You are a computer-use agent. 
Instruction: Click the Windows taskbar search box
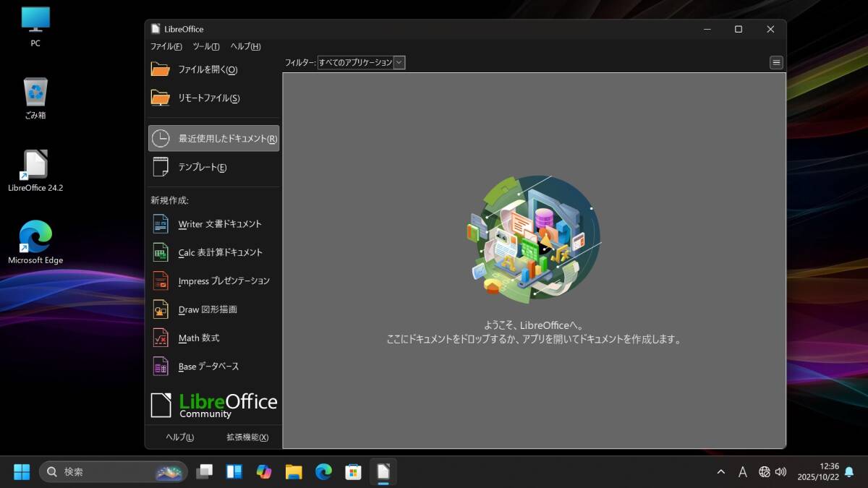[x=113, y=472]
